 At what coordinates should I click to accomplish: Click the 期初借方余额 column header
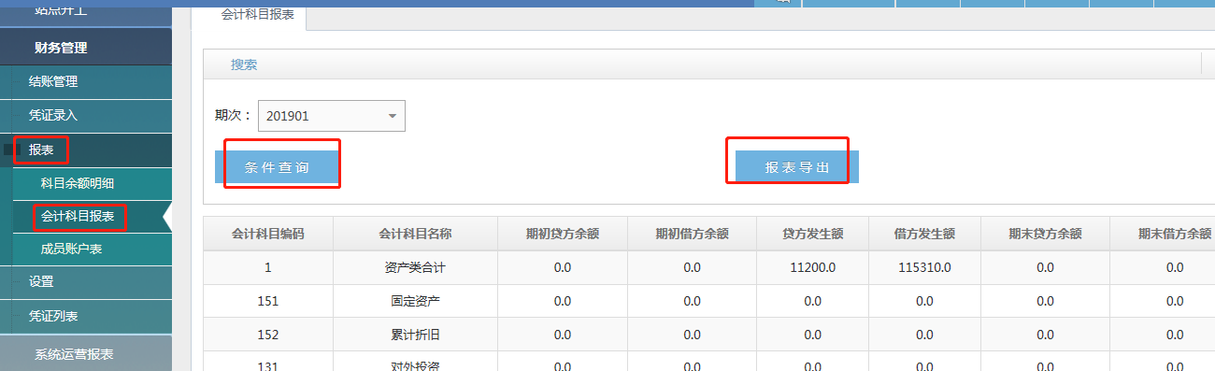[692, 234]
